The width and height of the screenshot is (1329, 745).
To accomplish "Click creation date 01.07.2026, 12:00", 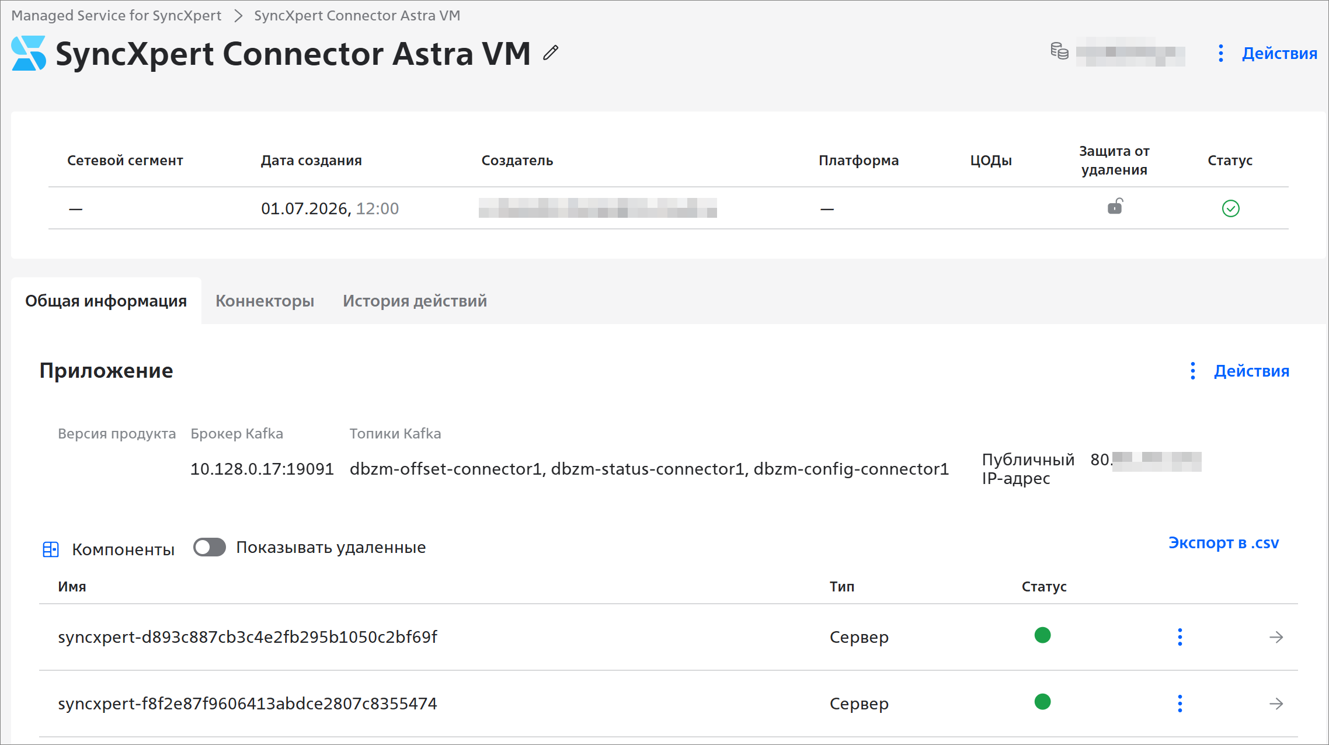I will click(330, 208).
